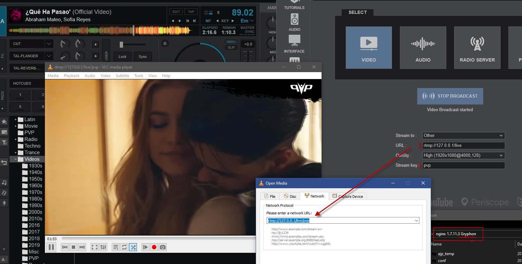
Task: Click the VLC previous track button
Action: [x=65, y=247]
